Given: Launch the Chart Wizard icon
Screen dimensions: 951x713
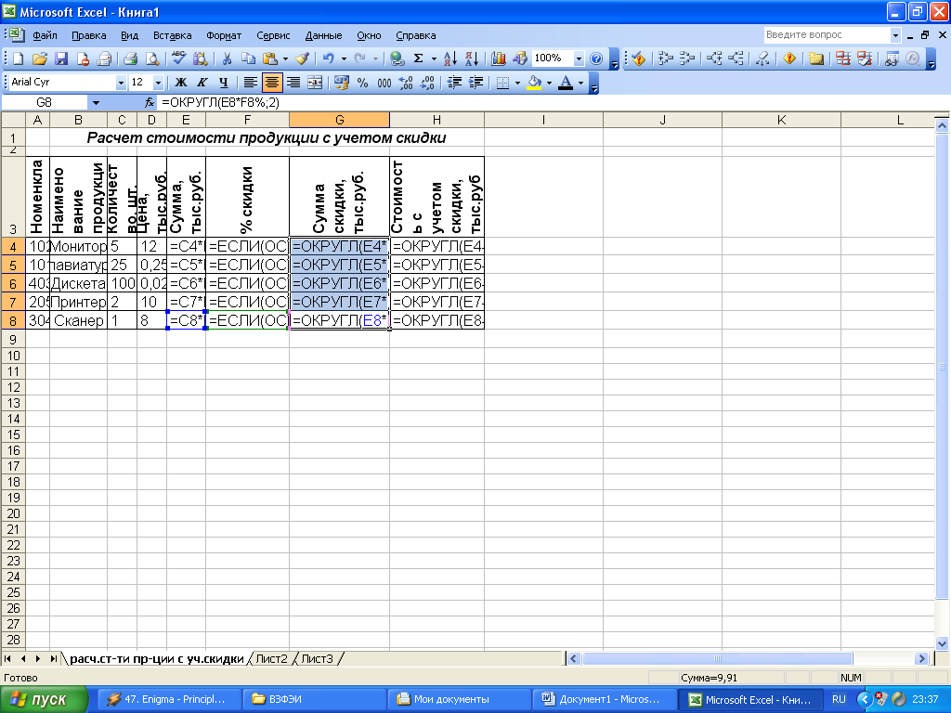Looking at the screenshot, I should [499, 58].
